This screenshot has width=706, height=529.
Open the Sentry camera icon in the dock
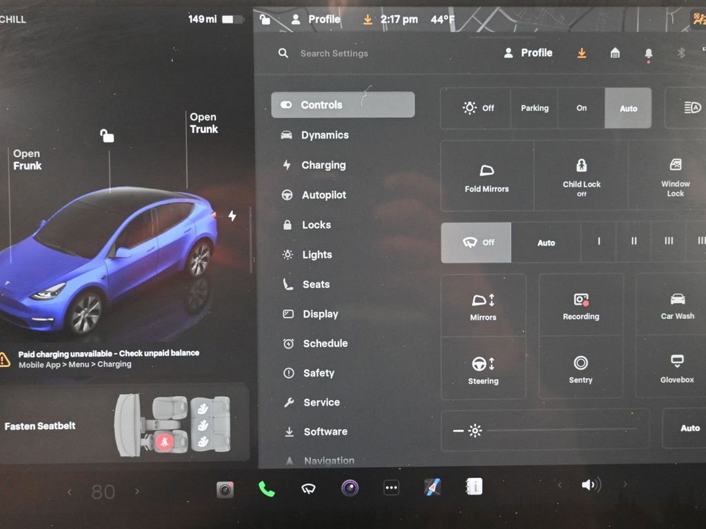pos(349,487)
